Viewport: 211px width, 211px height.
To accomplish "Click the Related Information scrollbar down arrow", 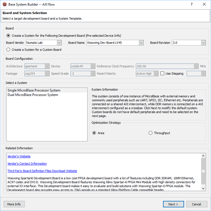I will click(x=203, y=189).
